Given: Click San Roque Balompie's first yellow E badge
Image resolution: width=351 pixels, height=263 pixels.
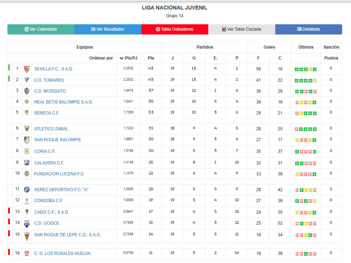Looking at the screenshot, I should tap(297, 140).
